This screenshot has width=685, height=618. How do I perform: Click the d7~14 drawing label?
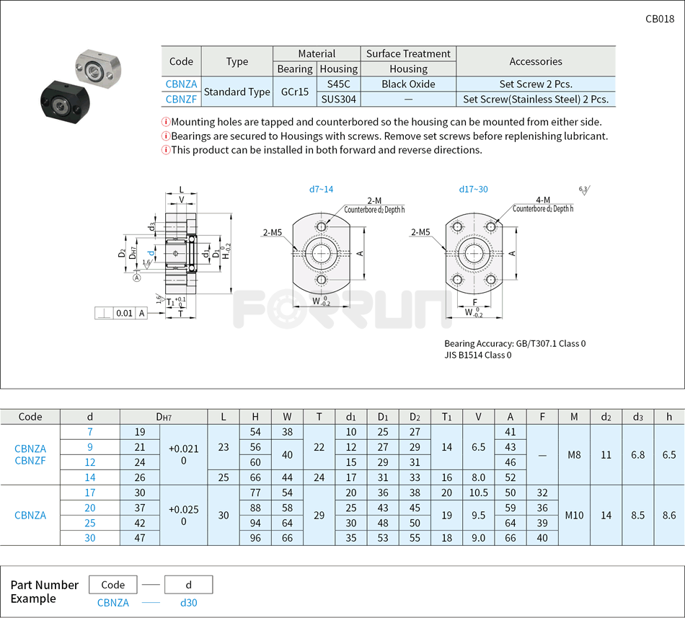321,190
